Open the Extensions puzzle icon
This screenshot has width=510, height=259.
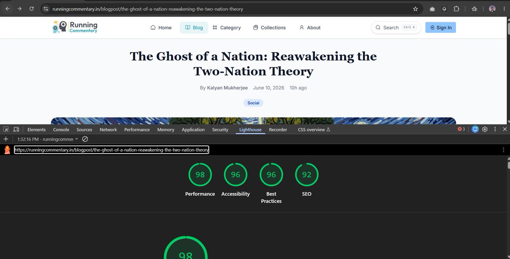456,9
